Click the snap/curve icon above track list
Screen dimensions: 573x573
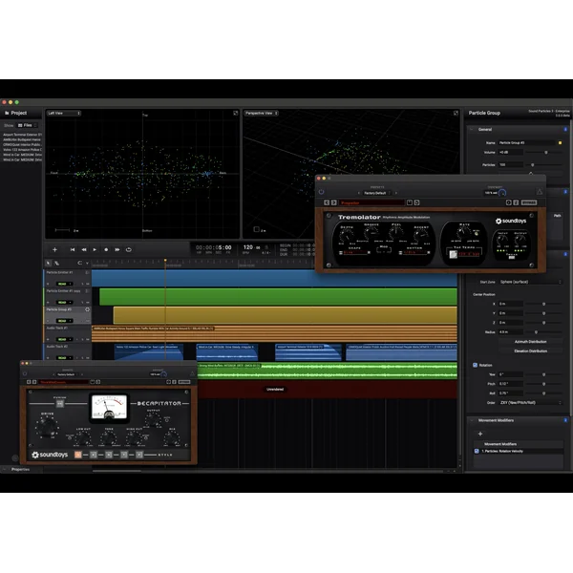79,264
